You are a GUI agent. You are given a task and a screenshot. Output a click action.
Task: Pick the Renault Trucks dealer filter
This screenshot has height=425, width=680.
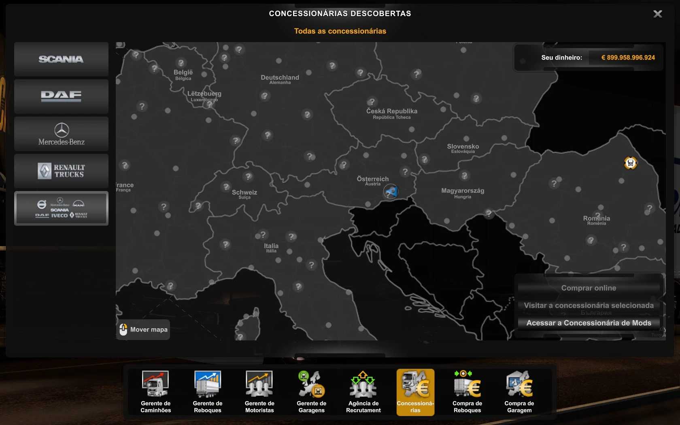click(x=61, y=171)
